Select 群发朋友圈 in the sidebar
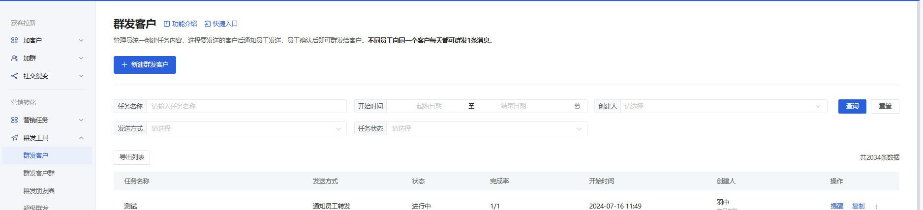Image resolution: width=923 pixels, height=210 pixels. [x=47, y=191]
